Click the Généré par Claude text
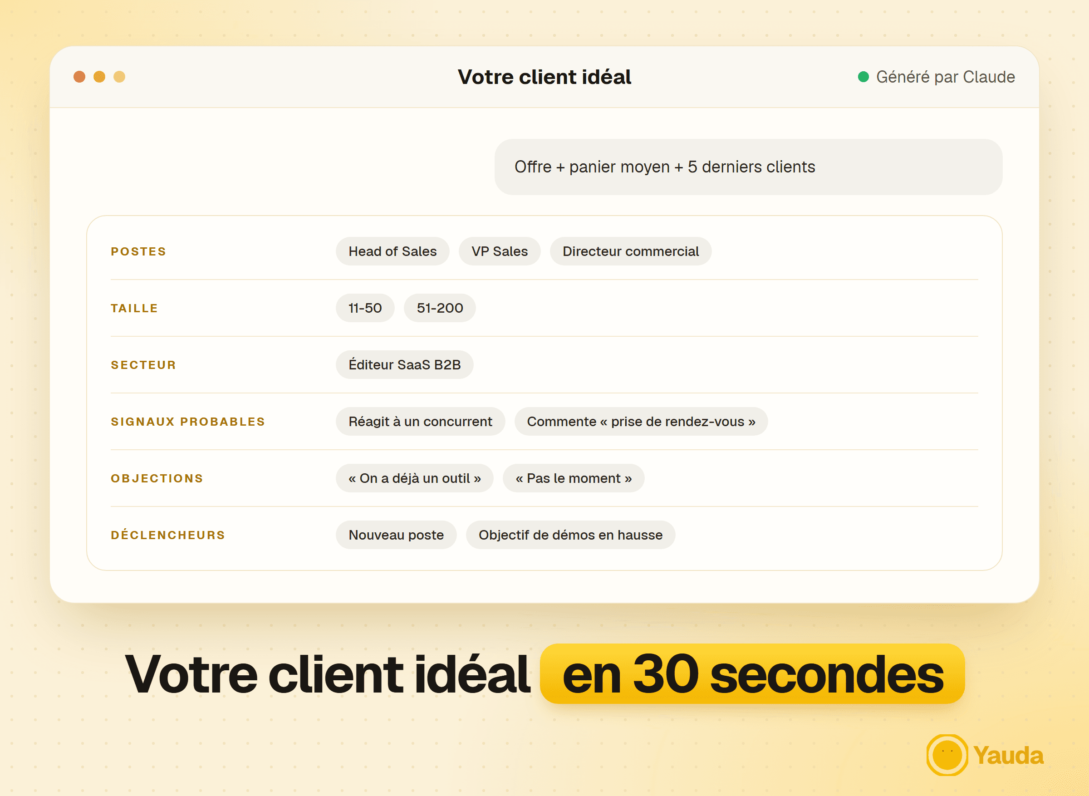 (x=945, y=77)
